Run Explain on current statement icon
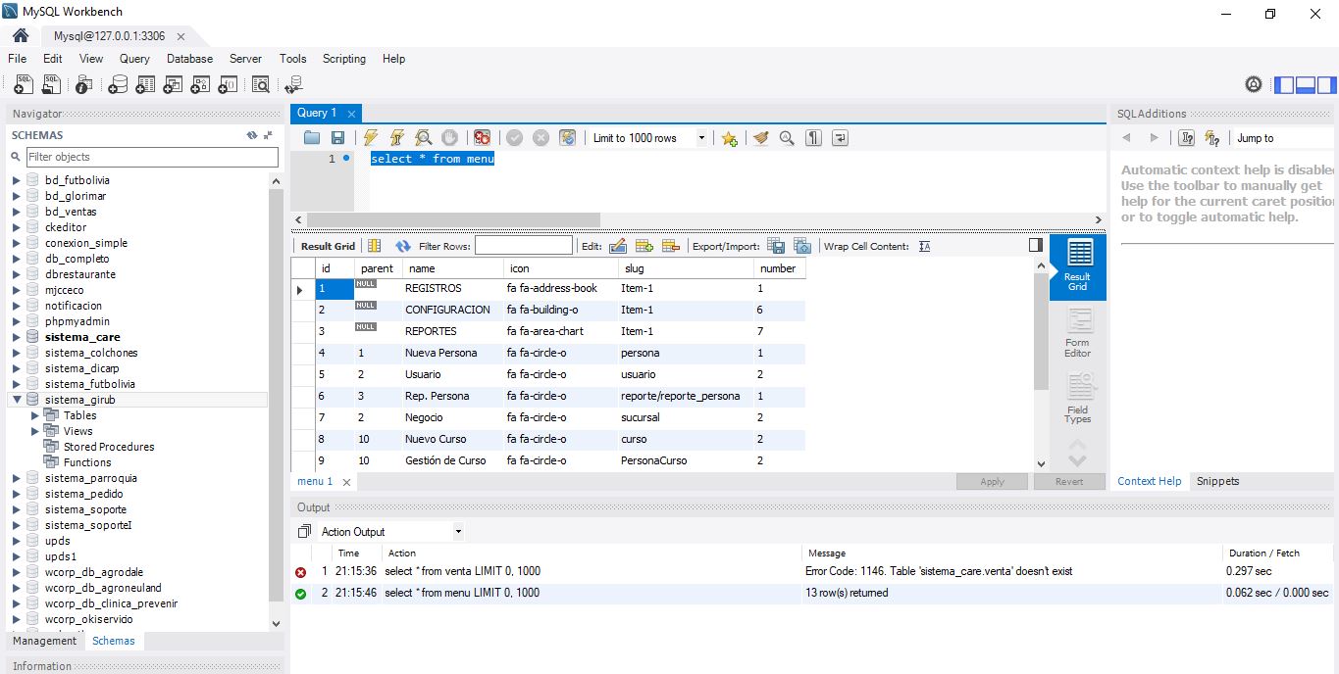The image size is (1339, 674). pyautogui.click(x=423, y=138)
